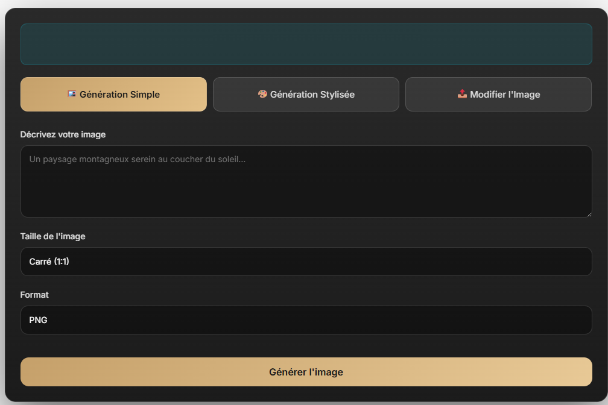
Task: Select the Modifier l'Image tab
Action: [498, 95]
